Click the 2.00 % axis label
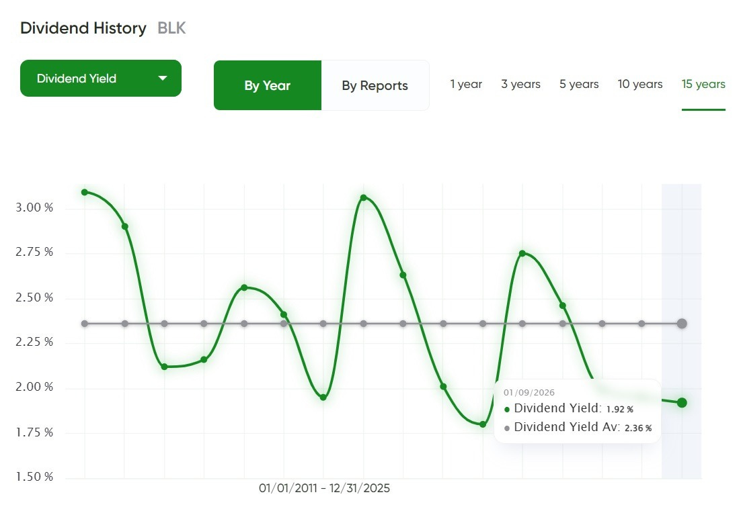The width and height of the screenshot is (741, 513). point(34,387)
